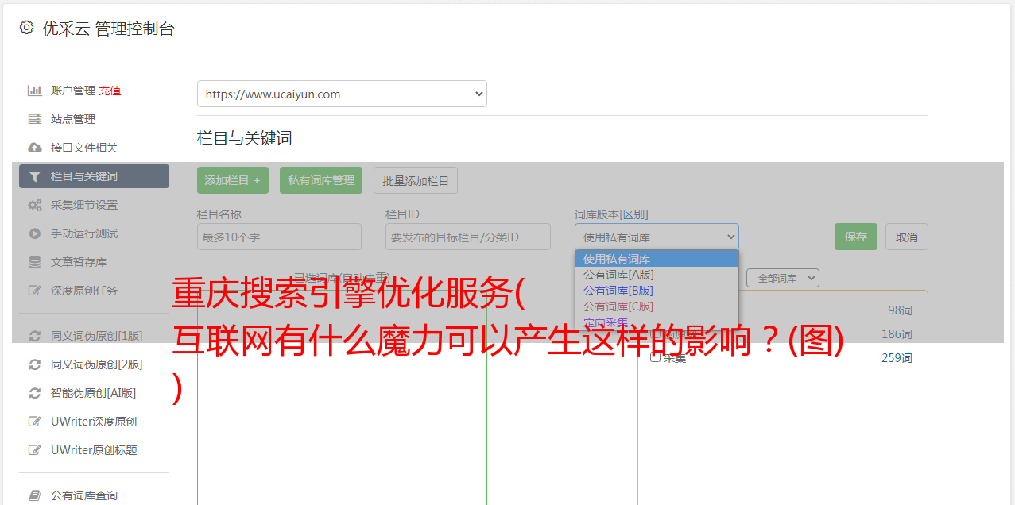Click the 批量添加栏目 button
This screenshot has height=505, width=1015.
click(x=416, y=180)
